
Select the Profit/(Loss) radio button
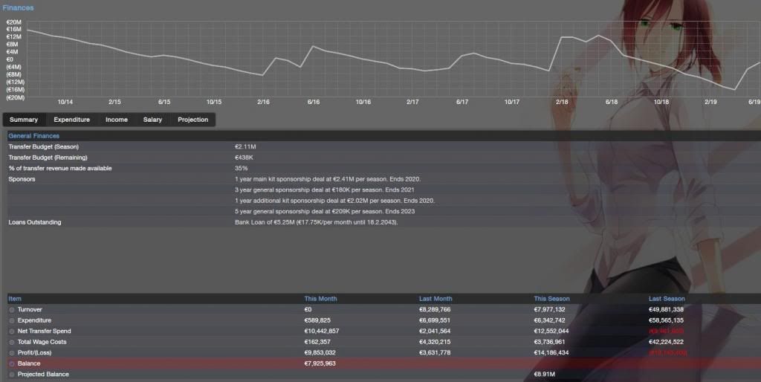point(12,353)
